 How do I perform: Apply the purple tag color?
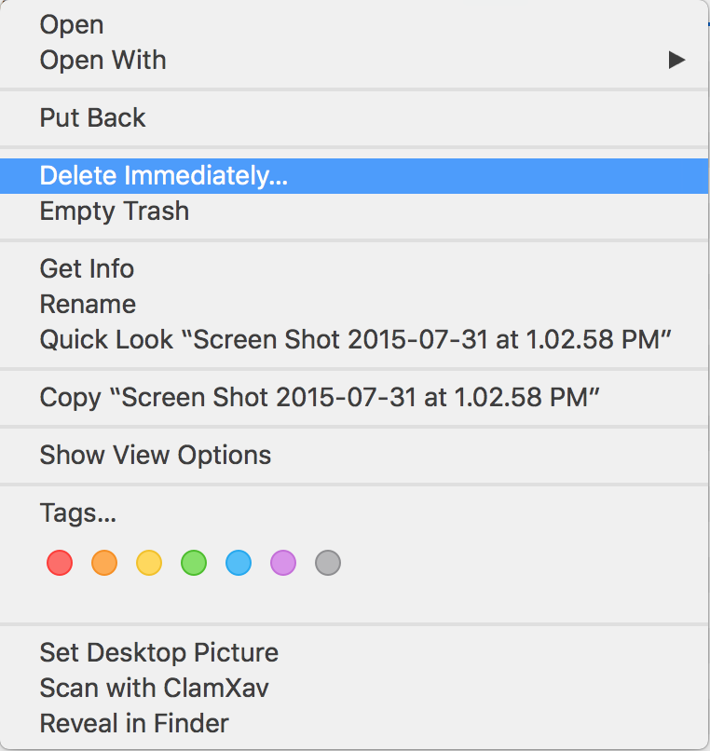[283, 563]
